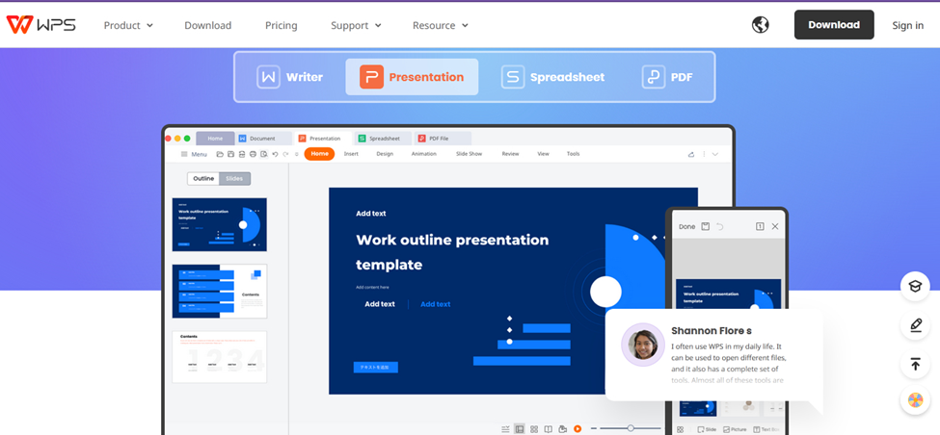Screen dimensions: 940x435
Task: Open the Download nav link
Action: [x=207, y=25]
